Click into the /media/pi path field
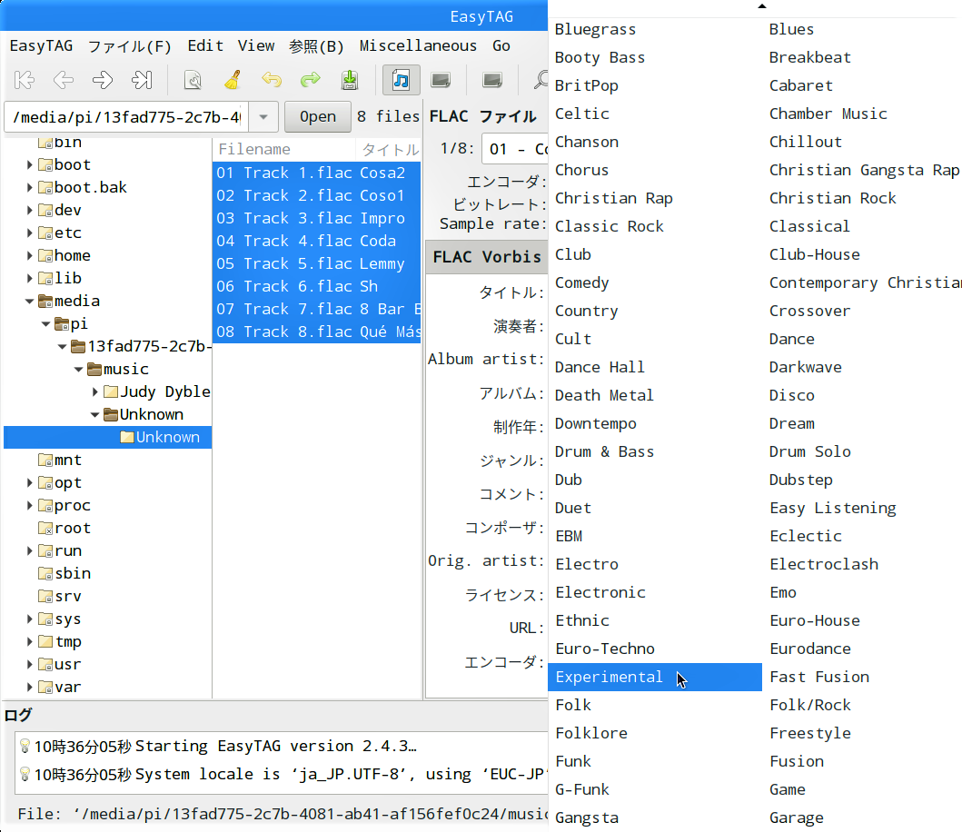 click(x=126, y=116)
